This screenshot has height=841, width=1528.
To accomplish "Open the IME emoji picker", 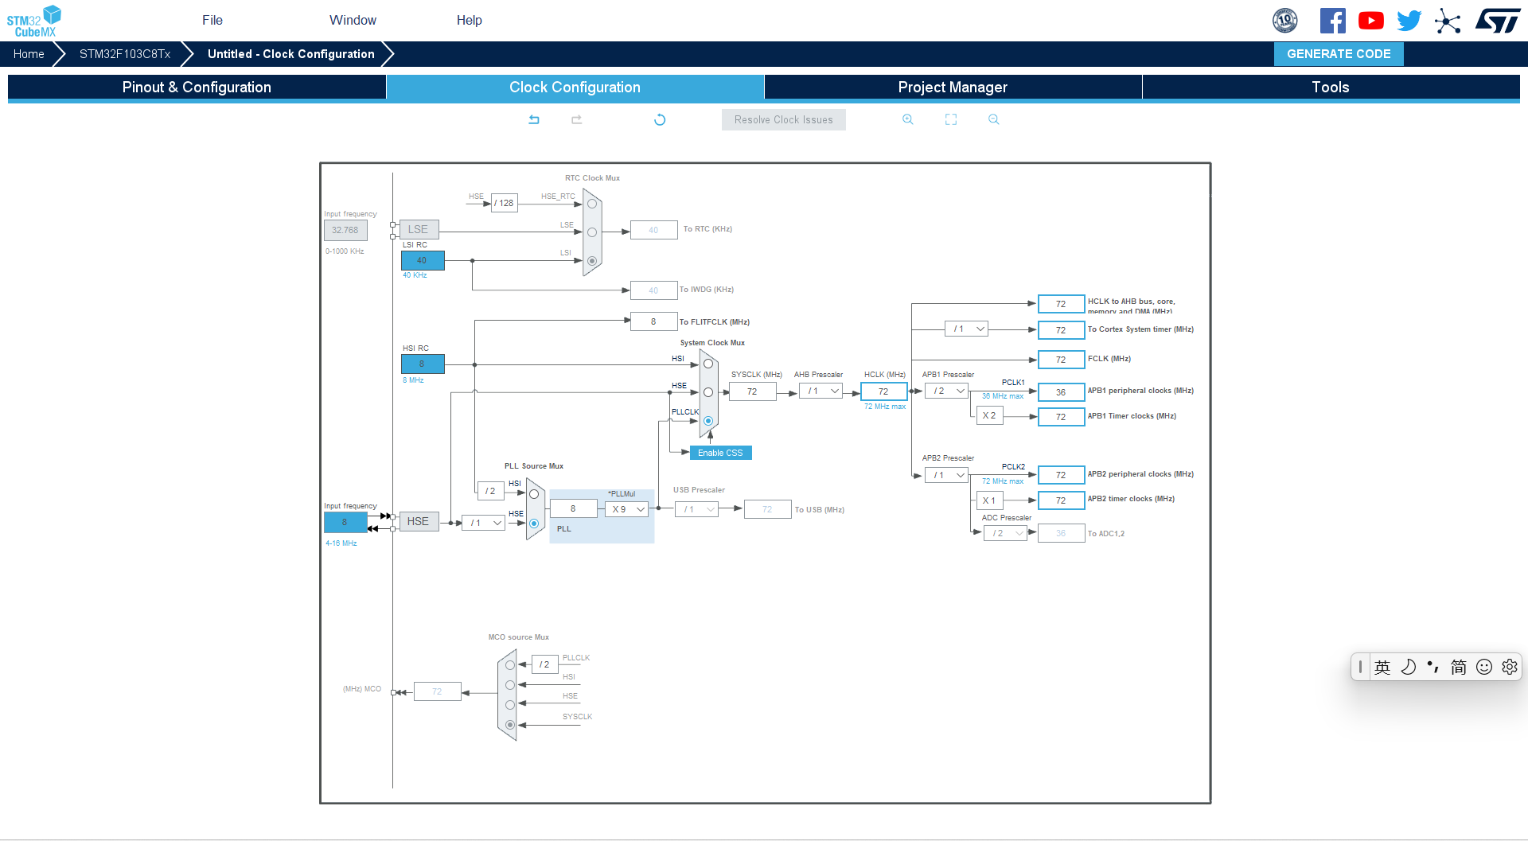I will coord(1484,667).
